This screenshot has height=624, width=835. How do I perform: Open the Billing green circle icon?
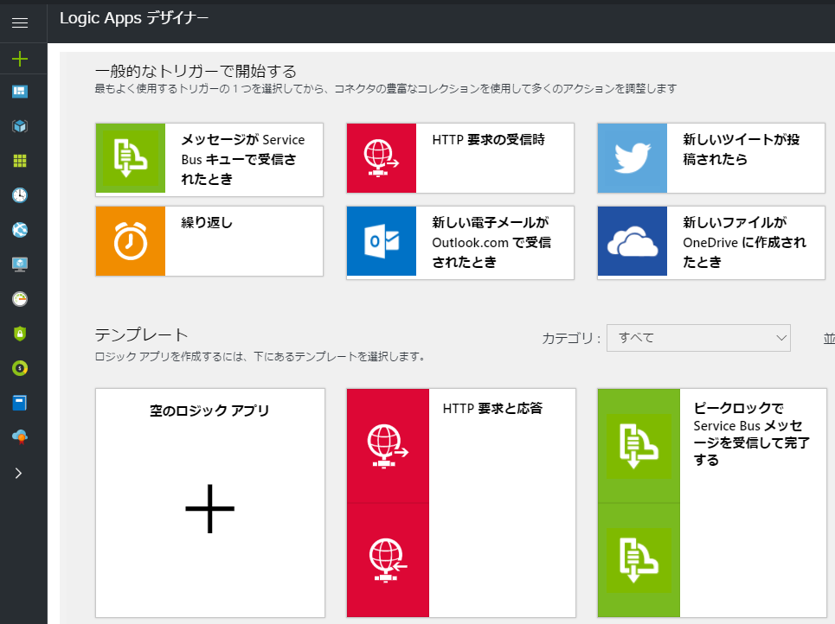pyautogui.click(x=20, y=368)
